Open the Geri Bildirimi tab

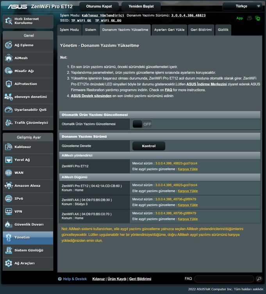pos(201,30)
